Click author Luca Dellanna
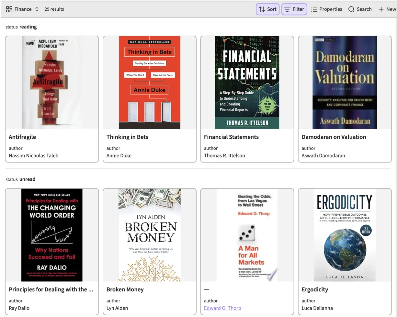Image resolution: width=397 pixels, height=317 pixels. click(317, 308)
